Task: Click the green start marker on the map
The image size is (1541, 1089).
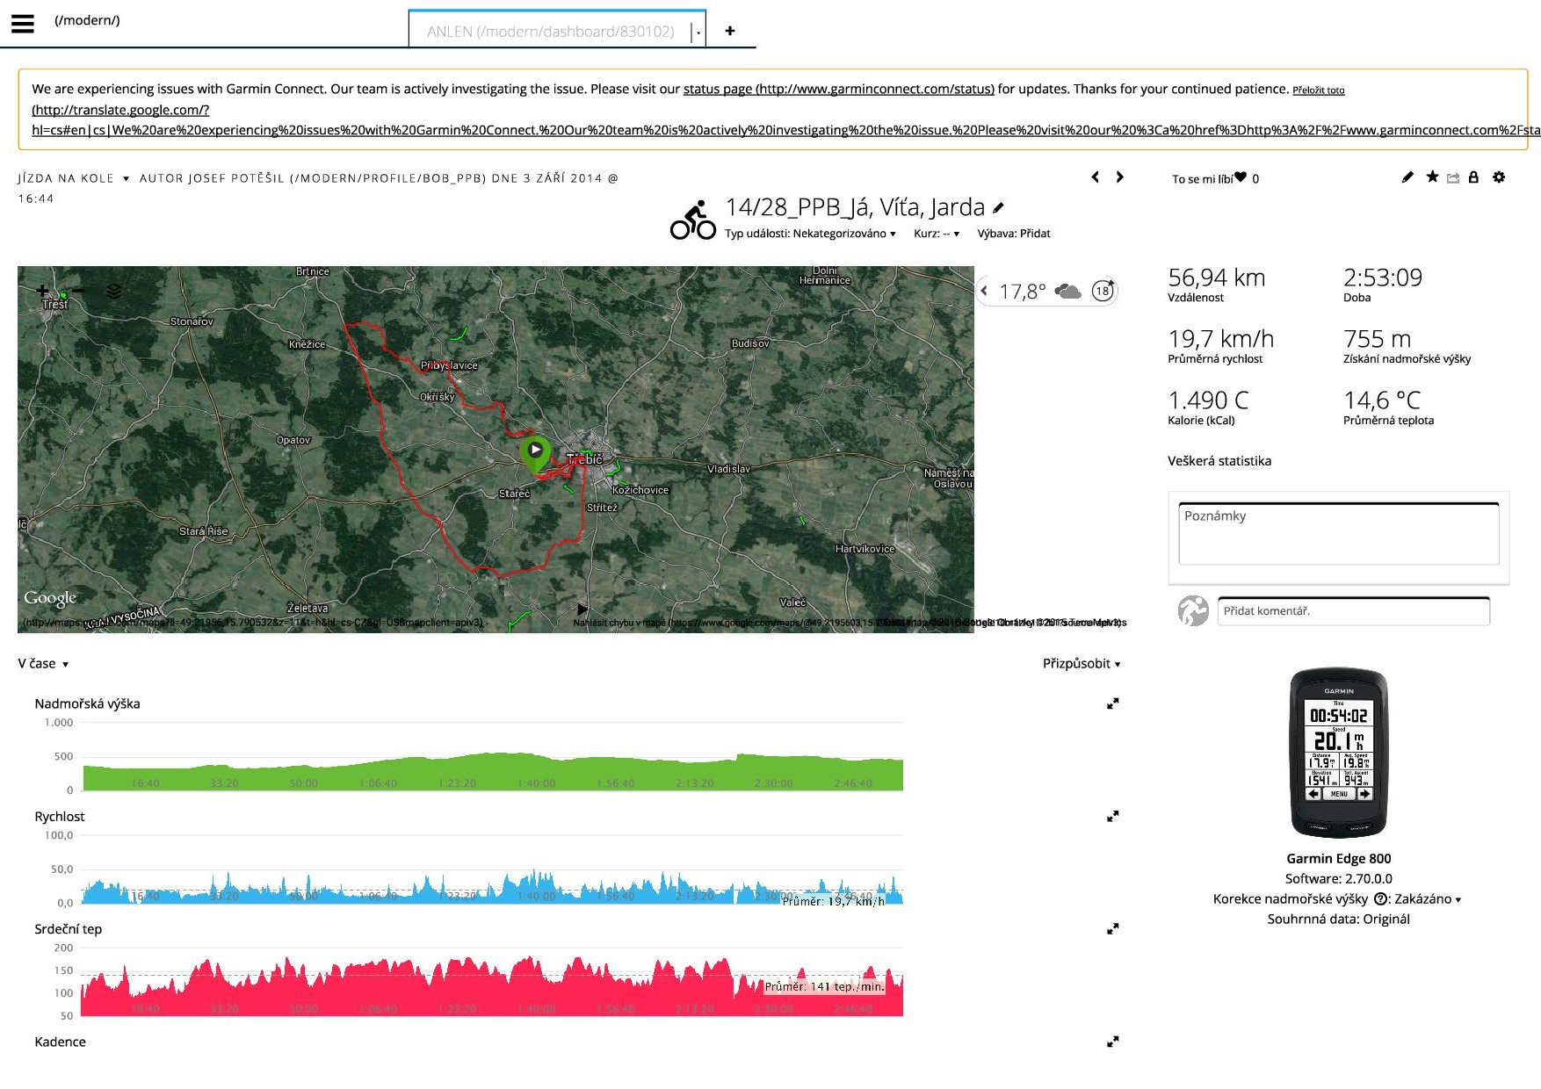Action: click(535, 451)
